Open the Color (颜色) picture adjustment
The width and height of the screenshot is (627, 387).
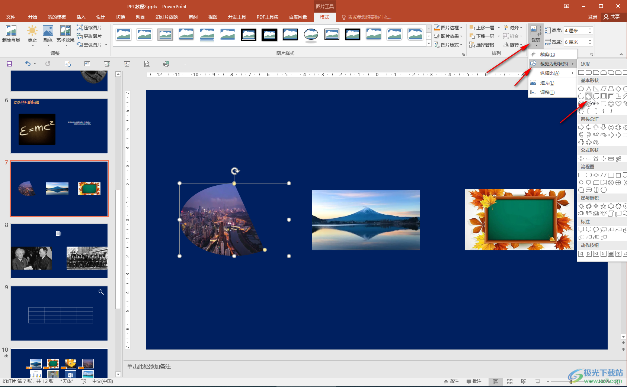click(48, 36)
